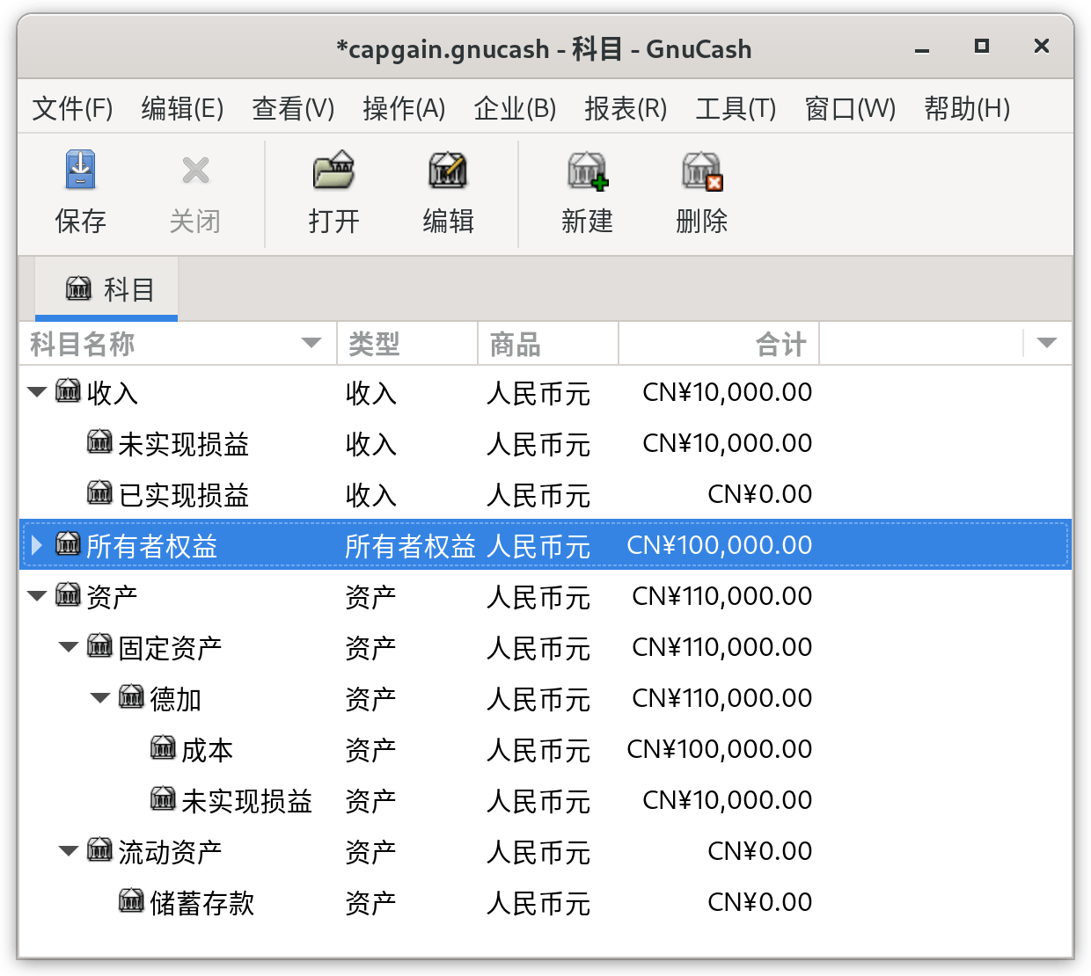The image size is (1091, 976).
Task: Collapse the 德加 account node
Action: [100, 698]
